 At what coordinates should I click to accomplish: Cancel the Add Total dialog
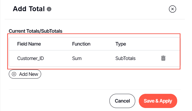122,101
